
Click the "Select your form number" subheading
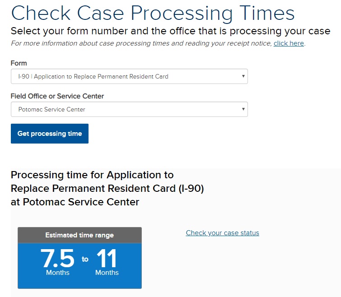point(170,32)
